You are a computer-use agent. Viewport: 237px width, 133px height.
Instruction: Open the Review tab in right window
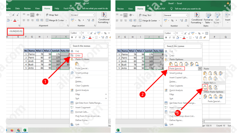tap(120, 9)
